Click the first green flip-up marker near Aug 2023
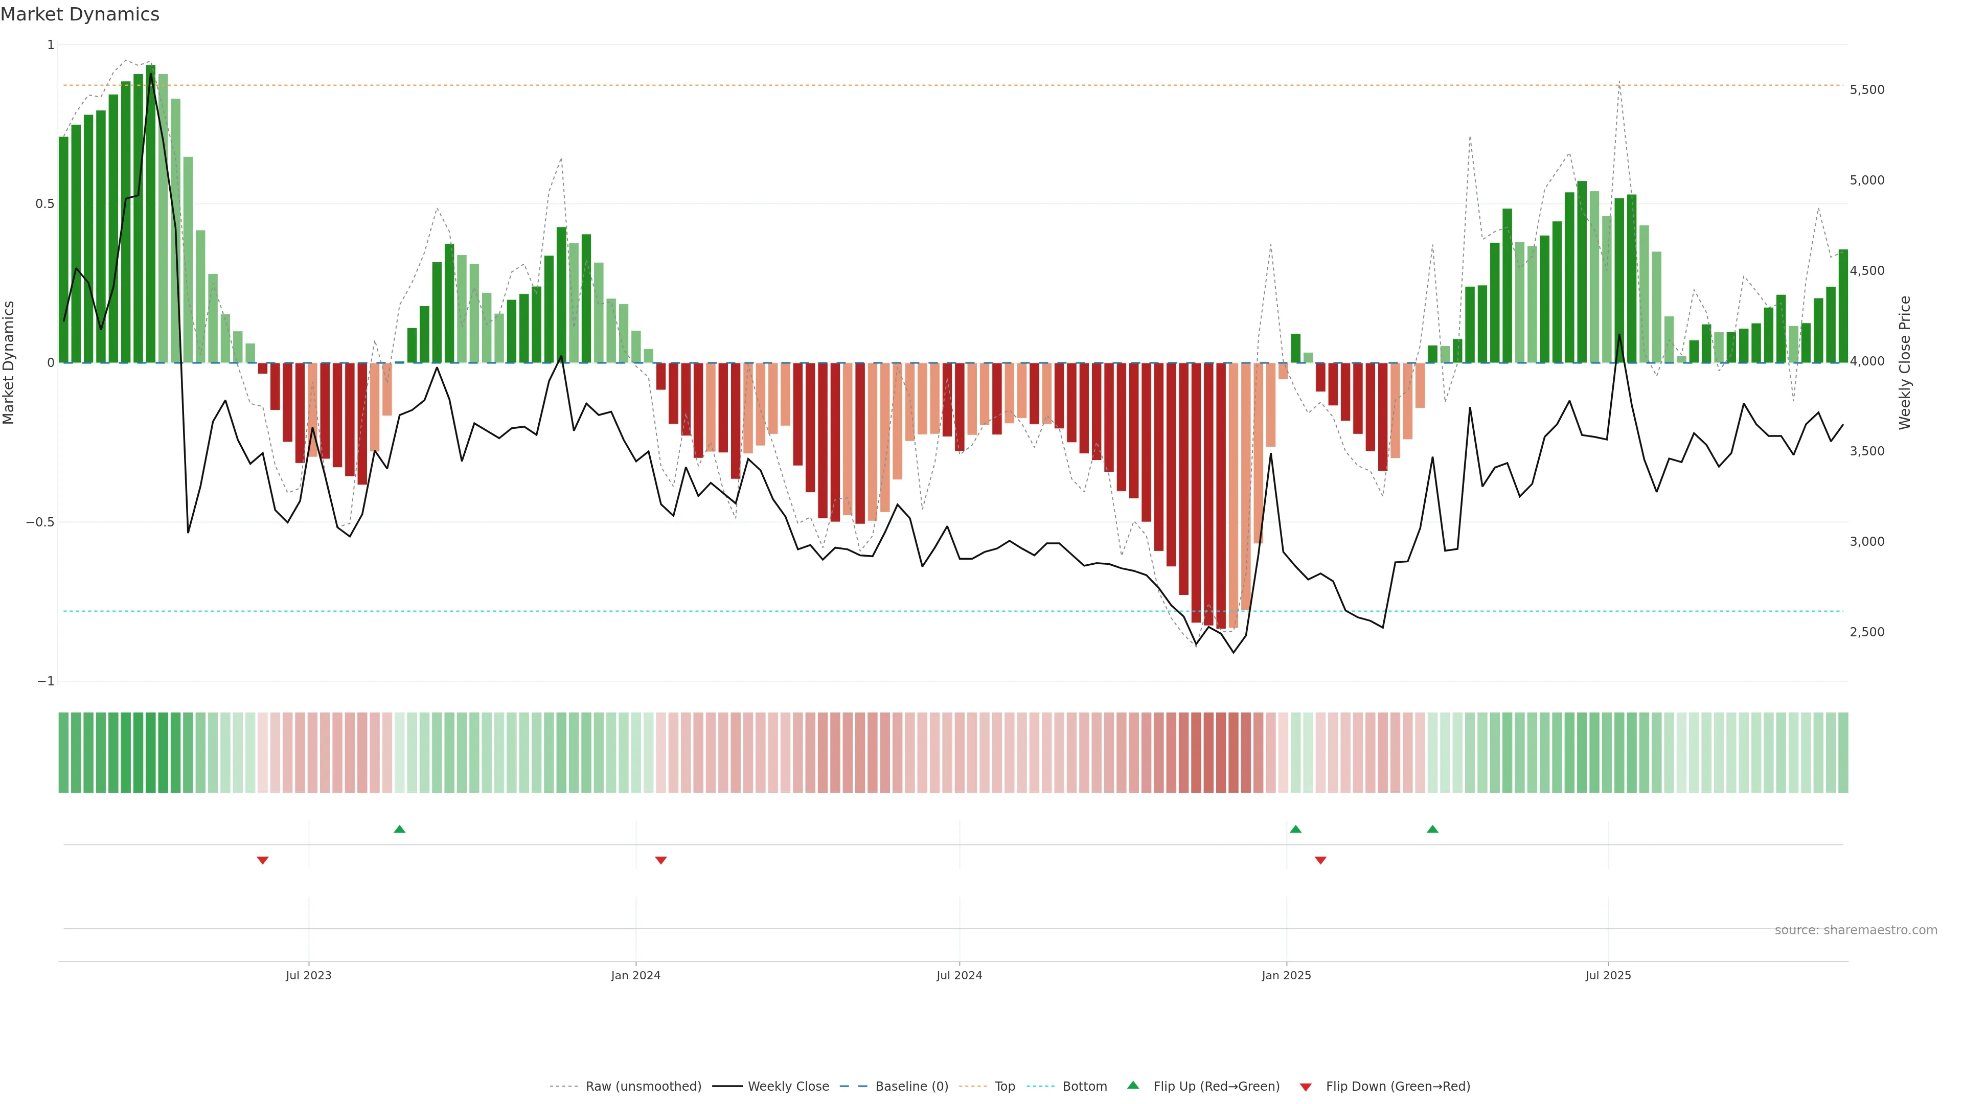This screenshot has width=1963, height=1104. tap(399, 829)
